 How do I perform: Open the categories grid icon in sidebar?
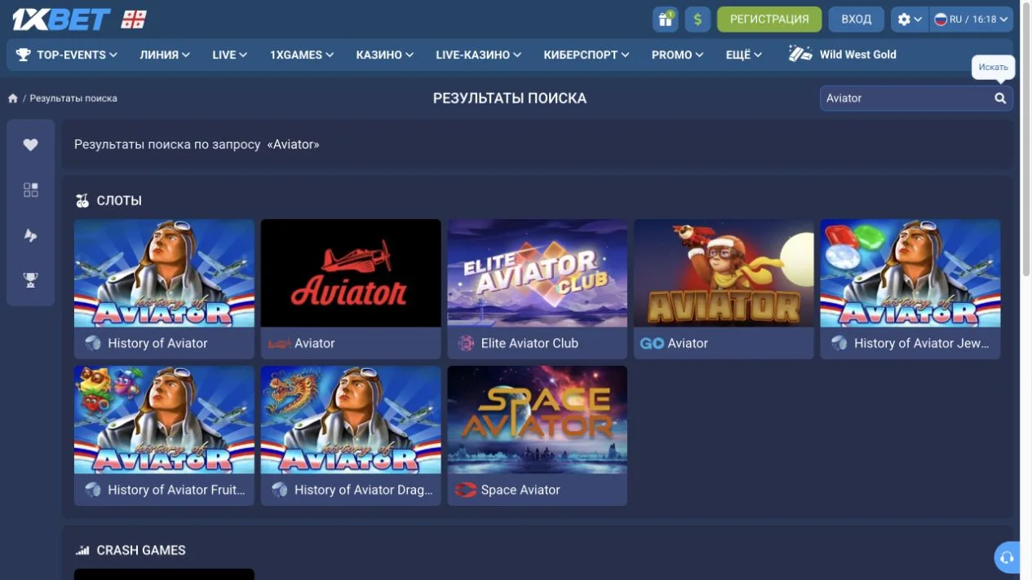coord(30,190)
